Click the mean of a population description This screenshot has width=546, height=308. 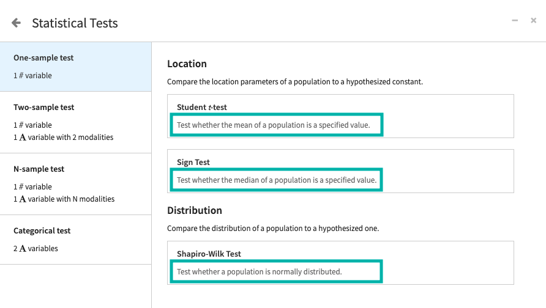coord(274,125)
